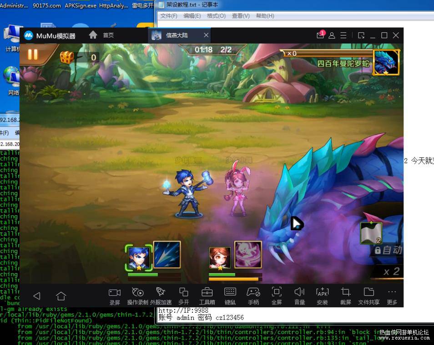Toggle the x2 battle speed button
Screen dimensions: 434x345
click(391, 272)
